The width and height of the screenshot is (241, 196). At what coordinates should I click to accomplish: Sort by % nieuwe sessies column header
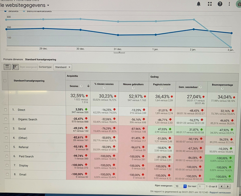(x=104, y=84)
